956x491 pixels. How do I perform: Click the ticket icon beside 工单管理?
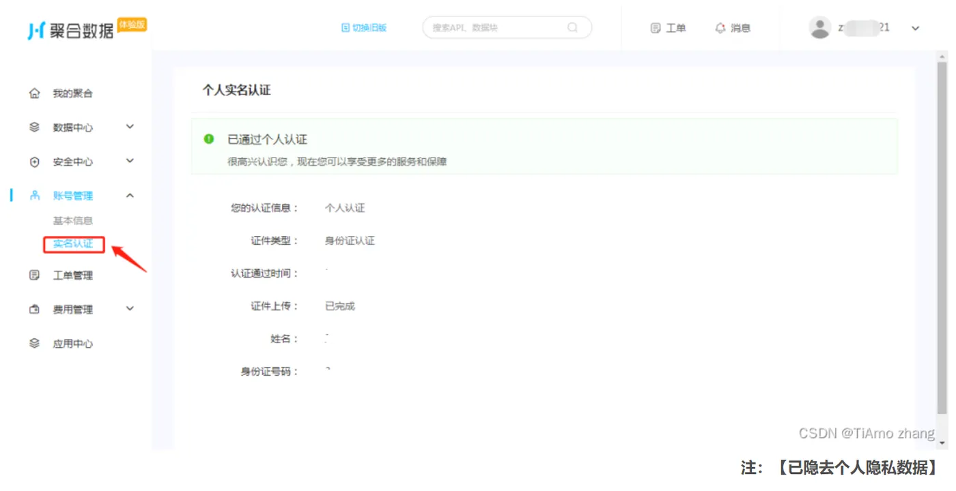pos(35,275)
